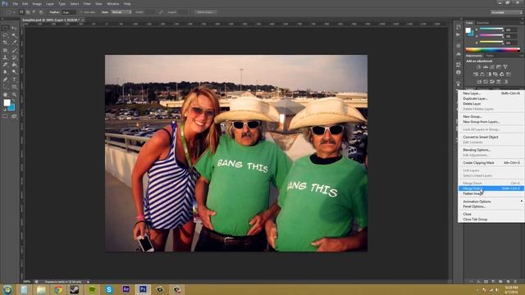Image resolution: width=525 pixels, height=295 pixels.
Task: Add a Photo Filter adjustment
Action: tap(495, 75)
